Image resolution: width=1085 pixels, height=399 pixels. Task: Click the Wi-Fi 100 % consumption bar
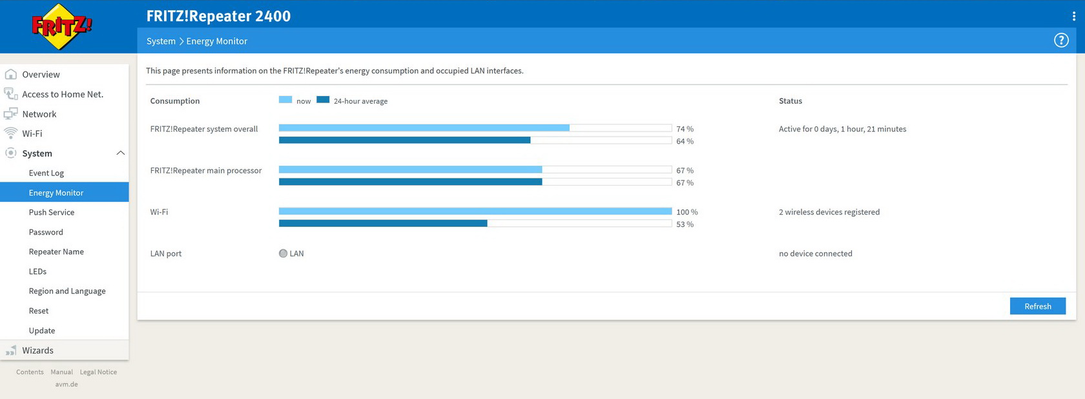[x=475, y=211]
